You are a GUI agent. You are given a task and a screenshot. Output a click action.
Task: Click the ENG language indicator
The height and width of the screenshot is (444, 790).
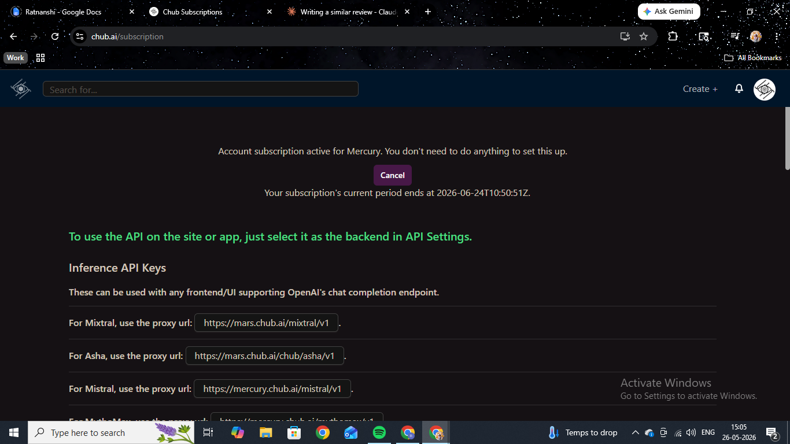(x=708, y=432)
